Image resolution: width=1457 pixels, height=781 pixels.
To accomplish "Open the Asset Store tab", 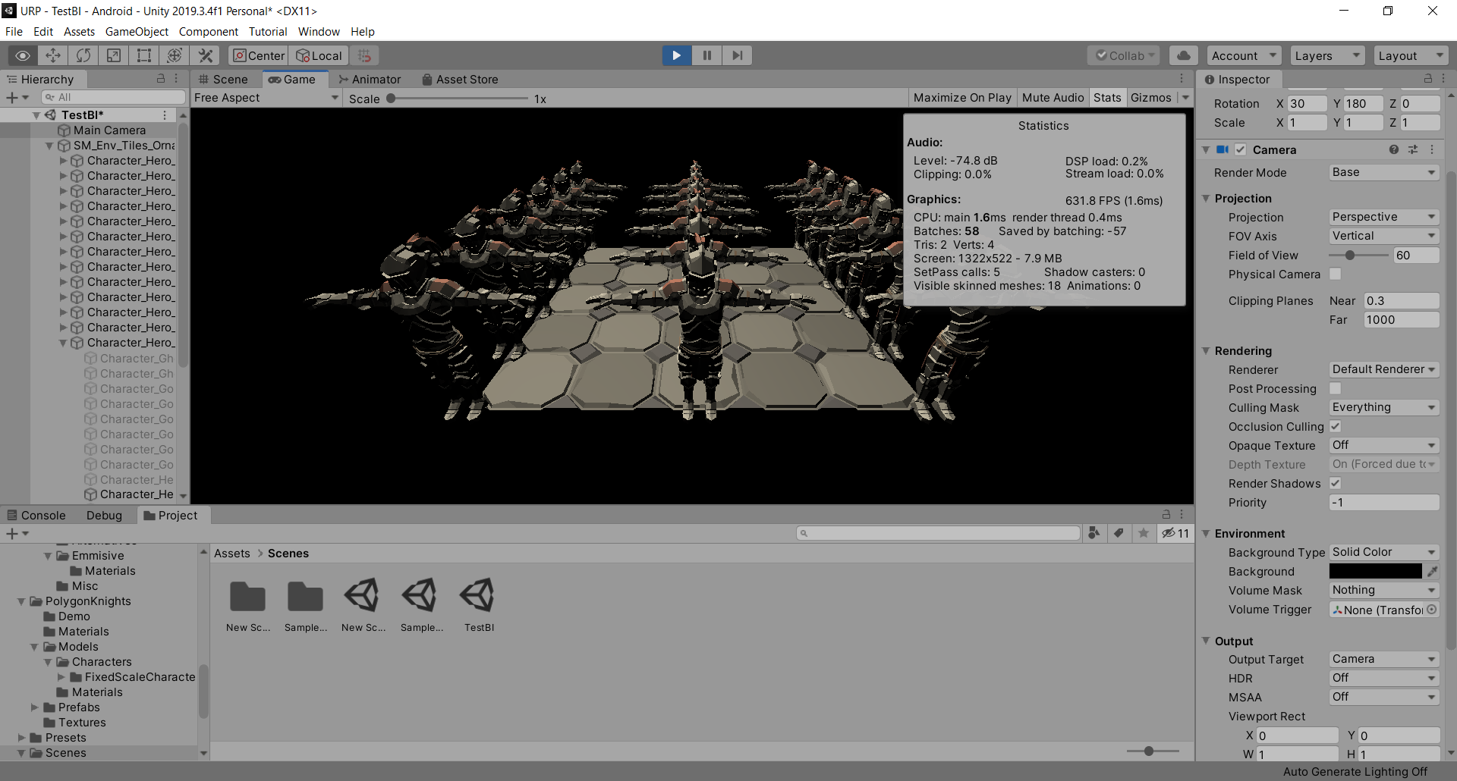I will [460, 80].
